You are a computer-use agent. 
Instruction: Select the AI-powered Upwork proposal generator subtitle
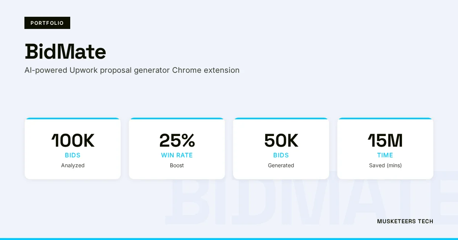[x=132, y=70]
